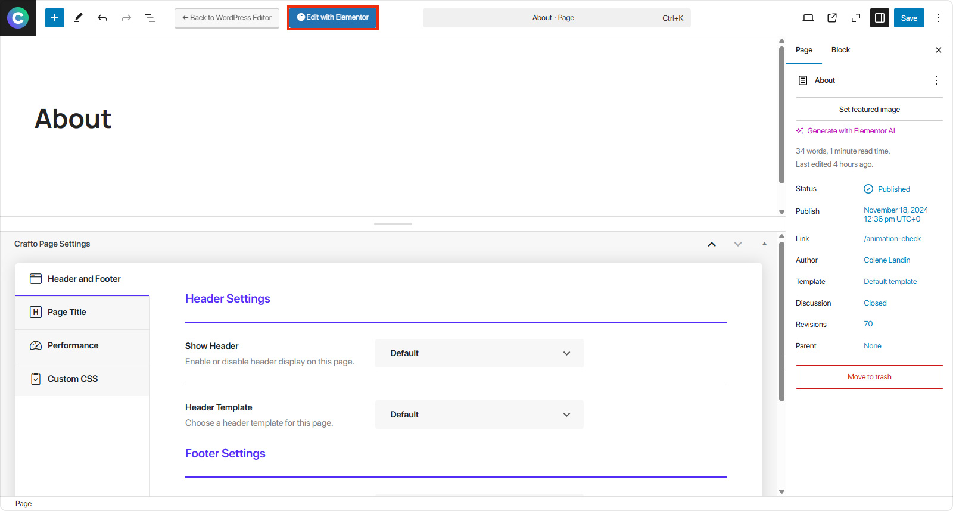
Task: Click Back to WordPress Editor
Action: pos(227,18)
